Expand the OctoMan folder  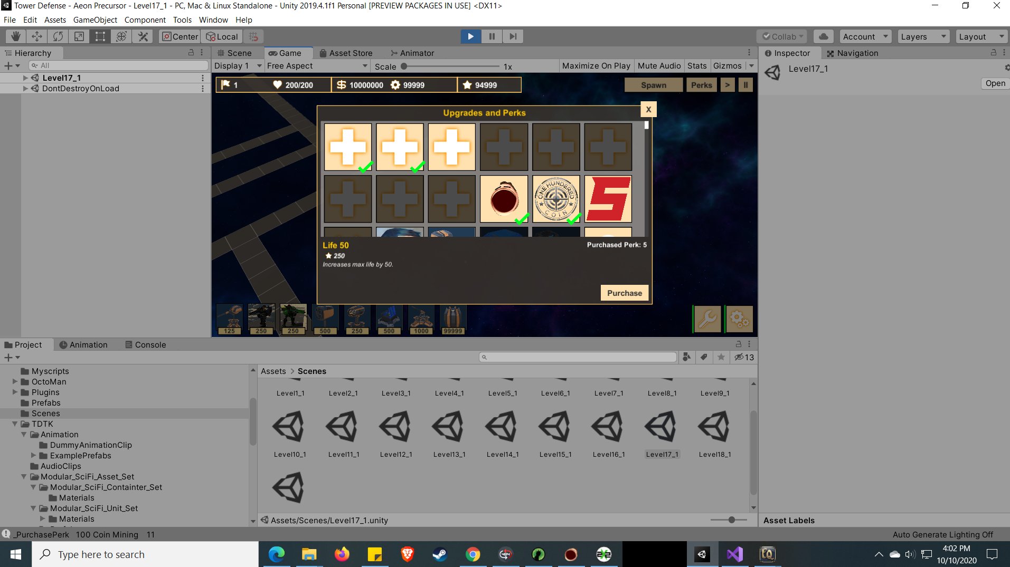(15, 382)
